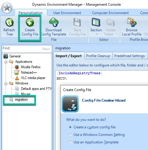Open Browse Local Profile icon
Screen dimensions: 148x150
pos(132,22)
